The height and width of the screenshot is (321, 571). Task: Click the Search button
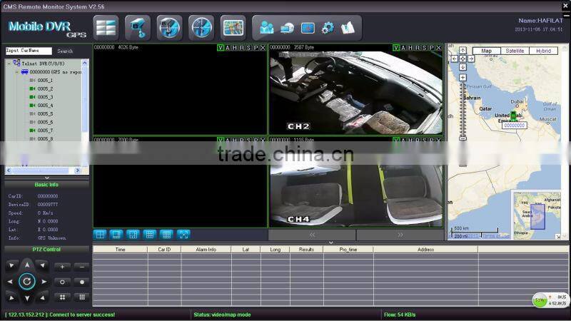(x=65, y=51)
